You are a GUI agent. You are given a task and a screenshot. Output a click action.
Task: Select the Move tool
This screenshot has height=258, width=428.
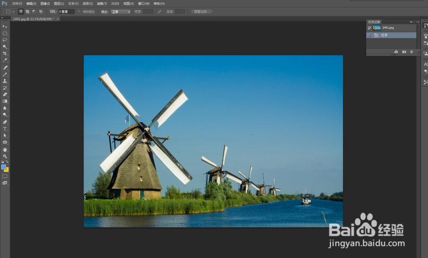pos(5,26)
